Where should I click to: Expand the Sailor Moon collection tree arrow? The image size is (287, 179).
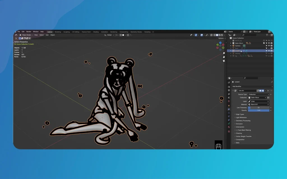tap(231, 43)
